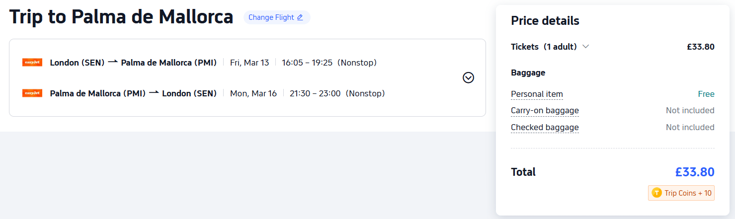Click the easyJet logo on return flight
This screenshot has height=219, width=735.
point(32,93)
